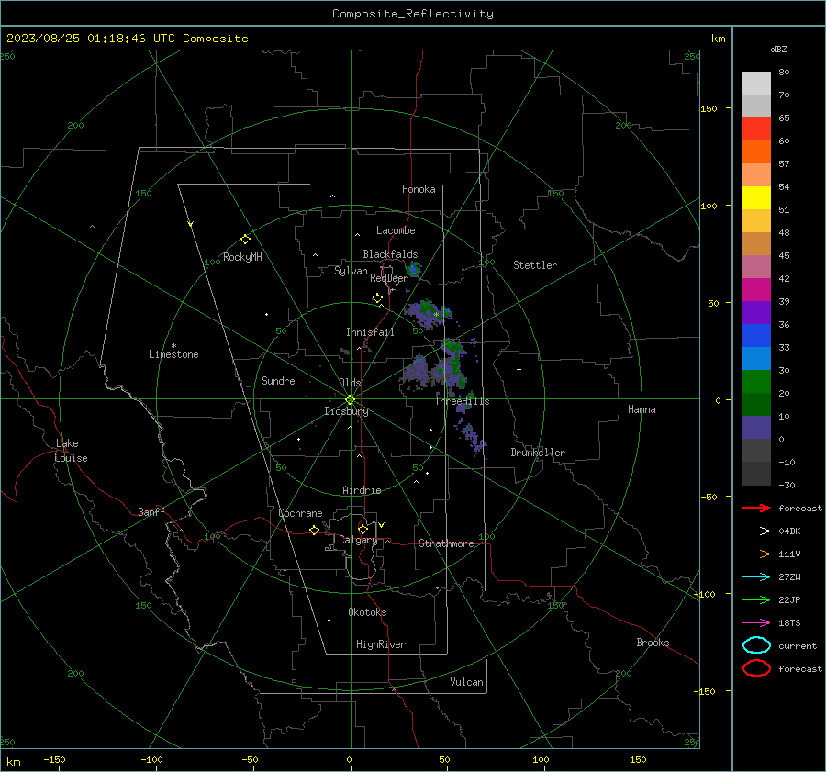Click the Olds map label
The height and width of the screenshot is (772, 826).
coord(350,383)
